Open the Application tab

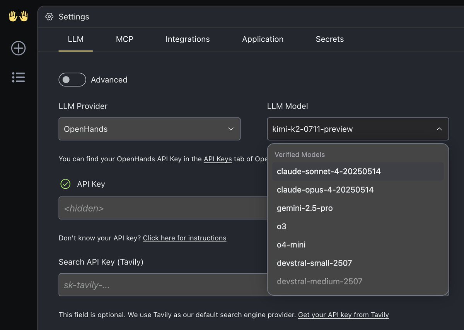(x=263, y=39)
